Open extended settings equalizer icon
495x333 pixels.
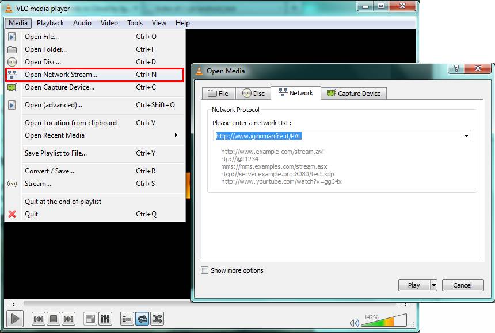pyautogui.click(x=105, y=319)
